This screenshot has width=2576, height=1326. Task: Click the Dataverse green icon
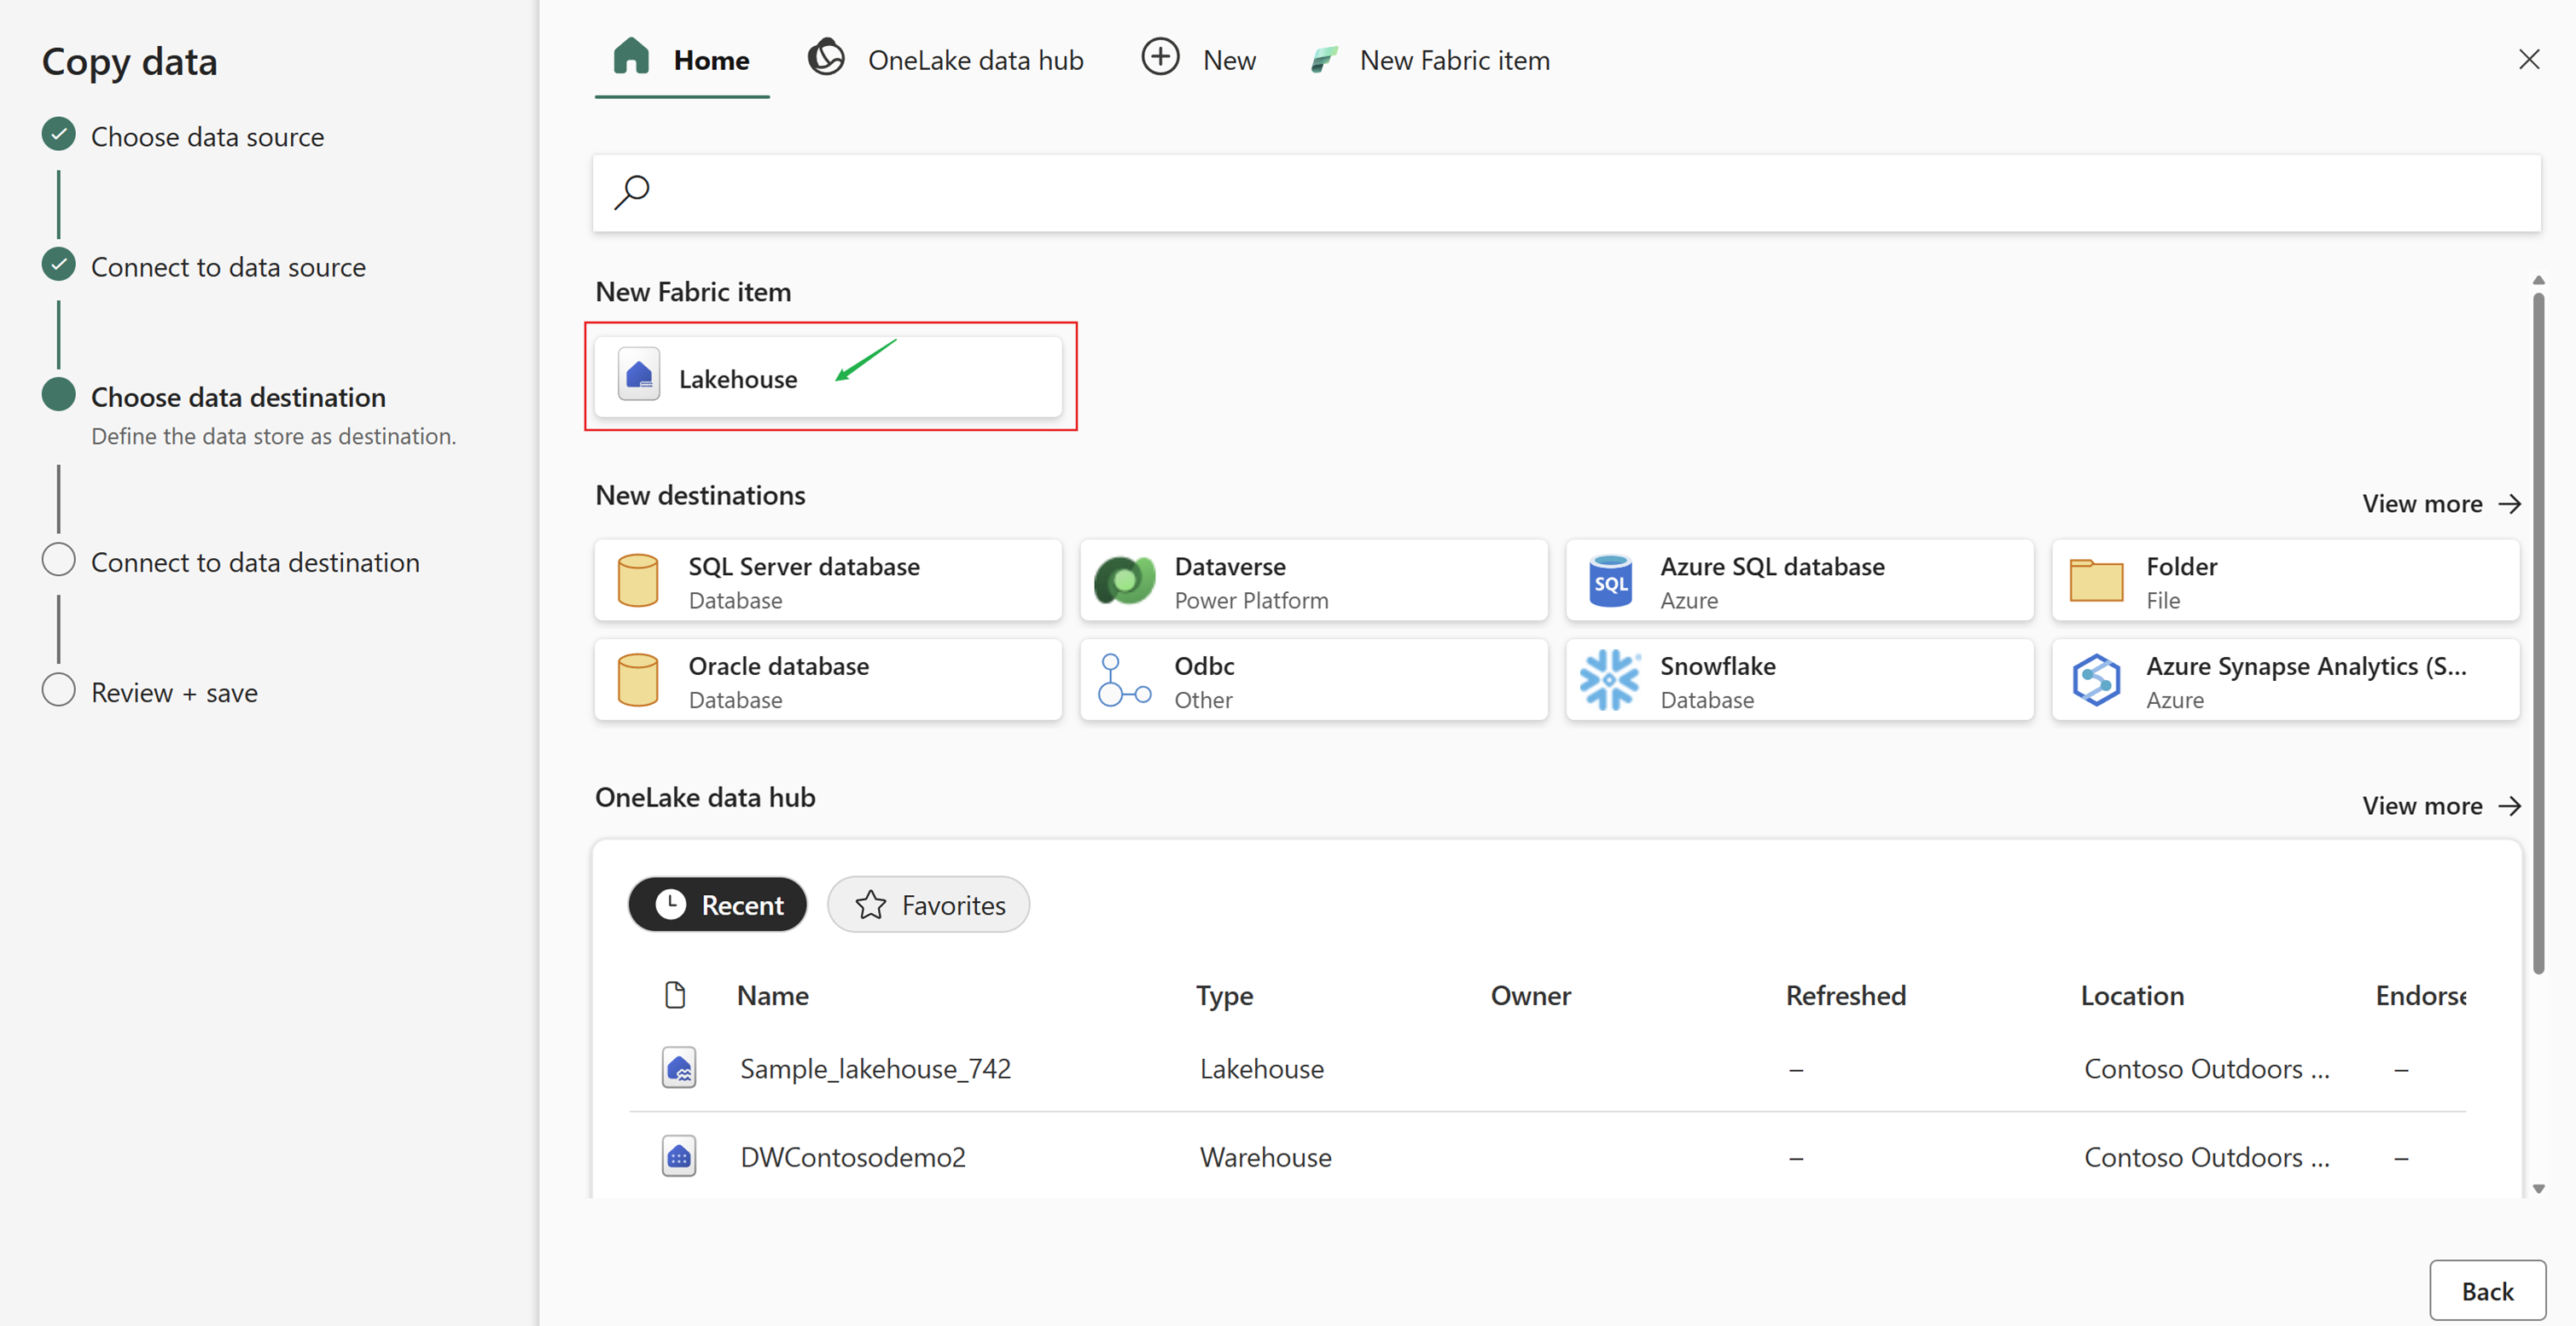tap(1124, 580)
